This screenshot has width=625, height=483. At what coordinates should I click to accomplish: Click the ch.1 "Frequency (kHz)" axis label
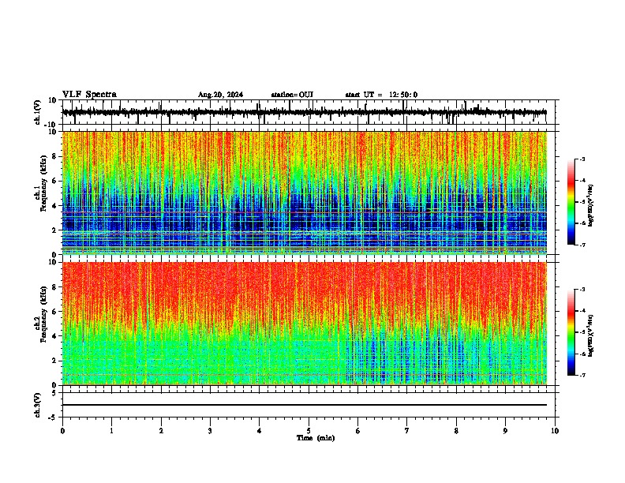(x=44, y=184)
